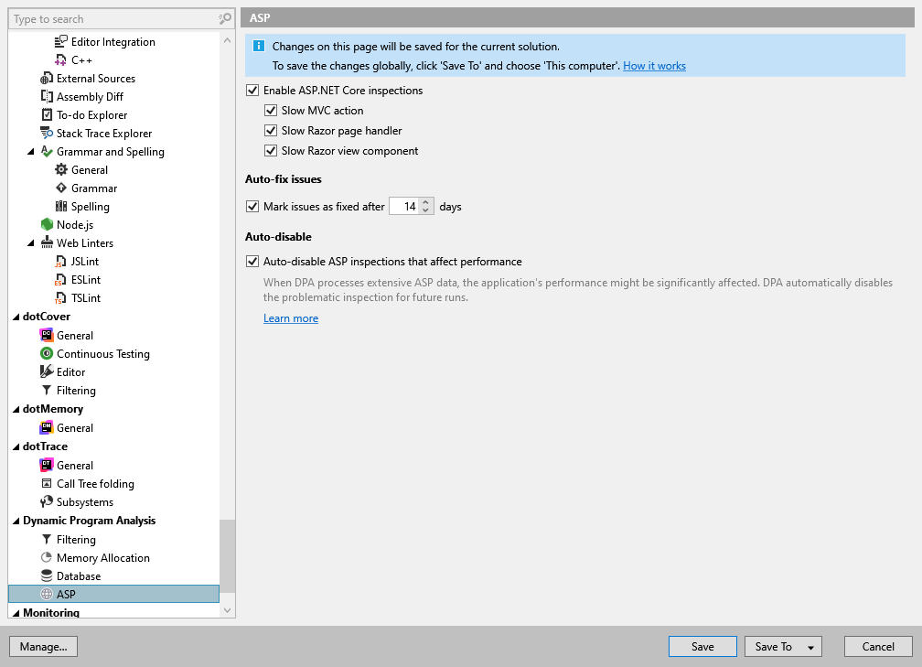922x667 pixels.
Task: Open the Continuous Testing icon under dotCover
Action: [x=48, y=353]
